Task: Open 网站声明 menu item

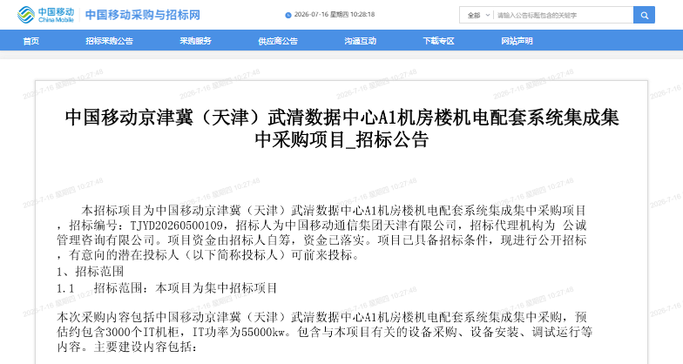Action: click(x=517, y=41)
